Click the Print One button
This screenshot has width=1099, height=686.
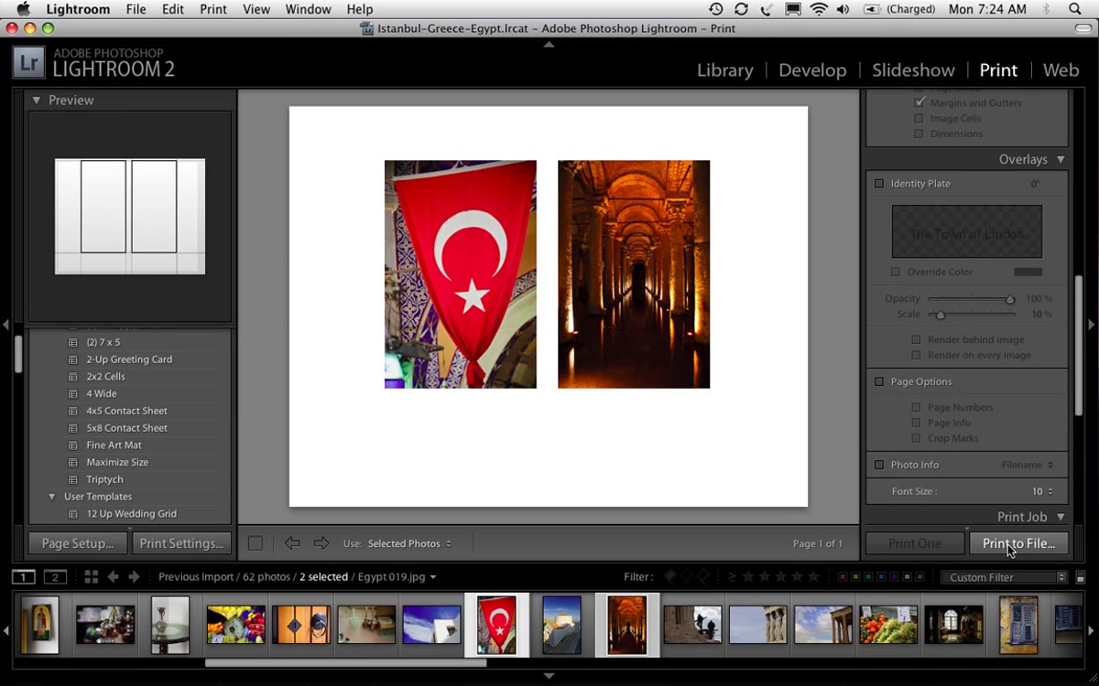(x=915, y=543)
